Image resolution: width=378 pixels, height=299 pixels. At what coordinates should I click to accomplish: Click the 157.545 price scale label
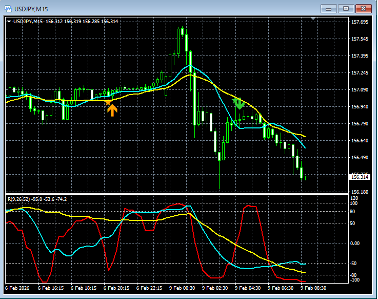click(360, 39)
